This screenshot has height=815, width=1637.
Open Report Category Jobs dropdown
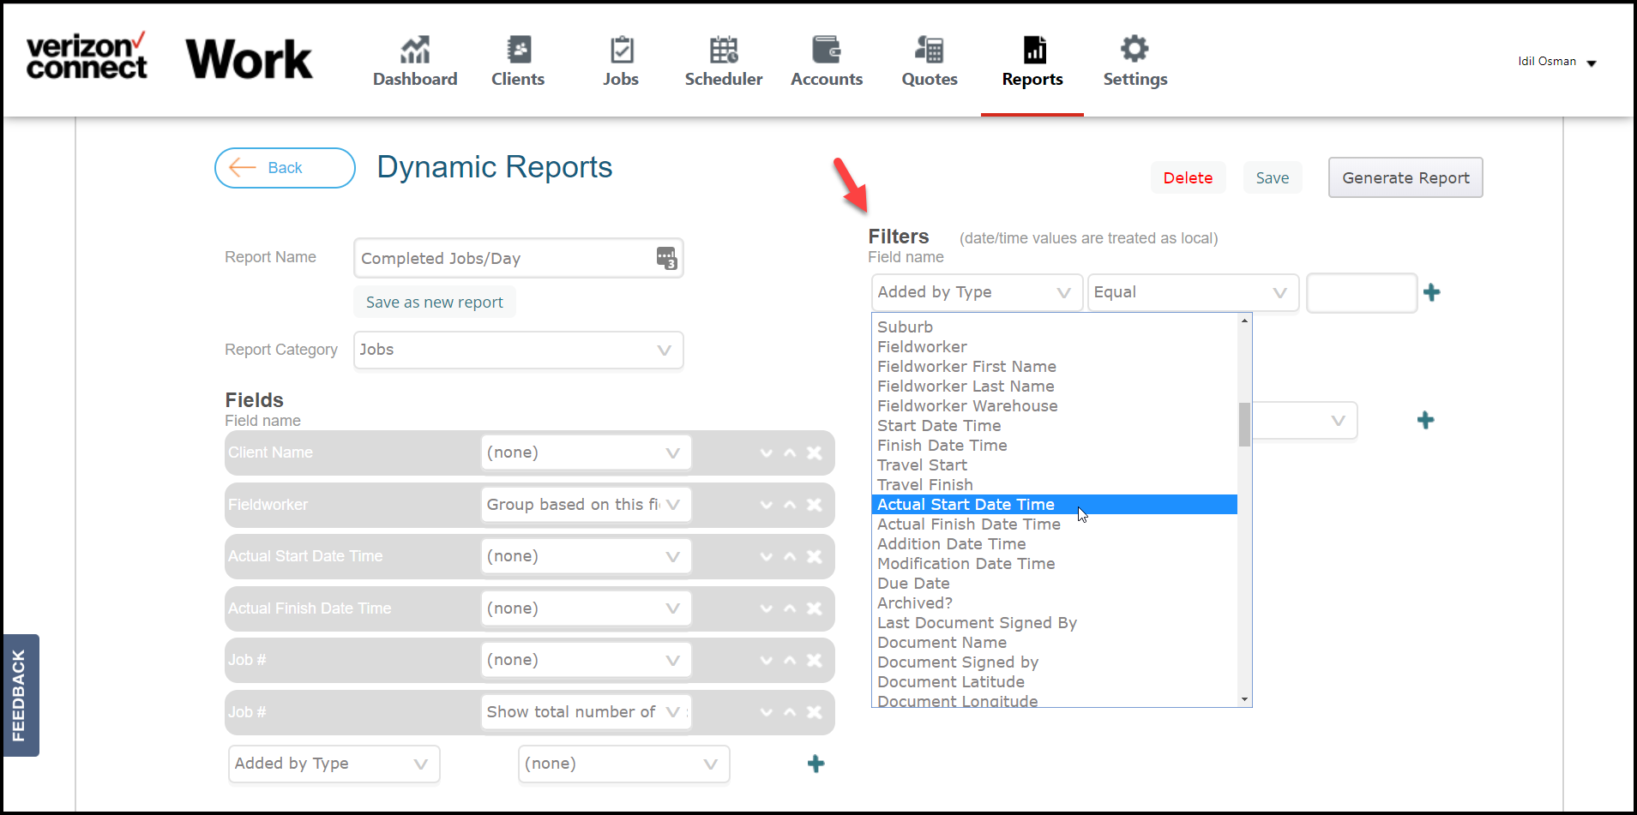518,351
